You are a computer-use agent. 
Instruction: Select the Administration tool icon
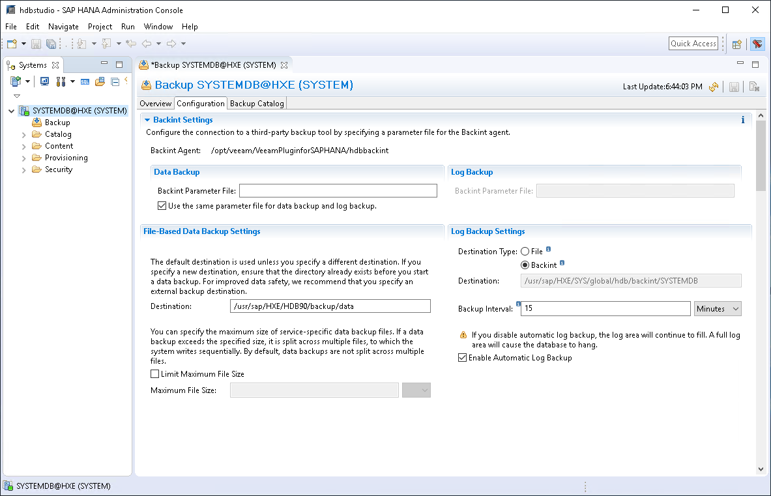(59, 81)
